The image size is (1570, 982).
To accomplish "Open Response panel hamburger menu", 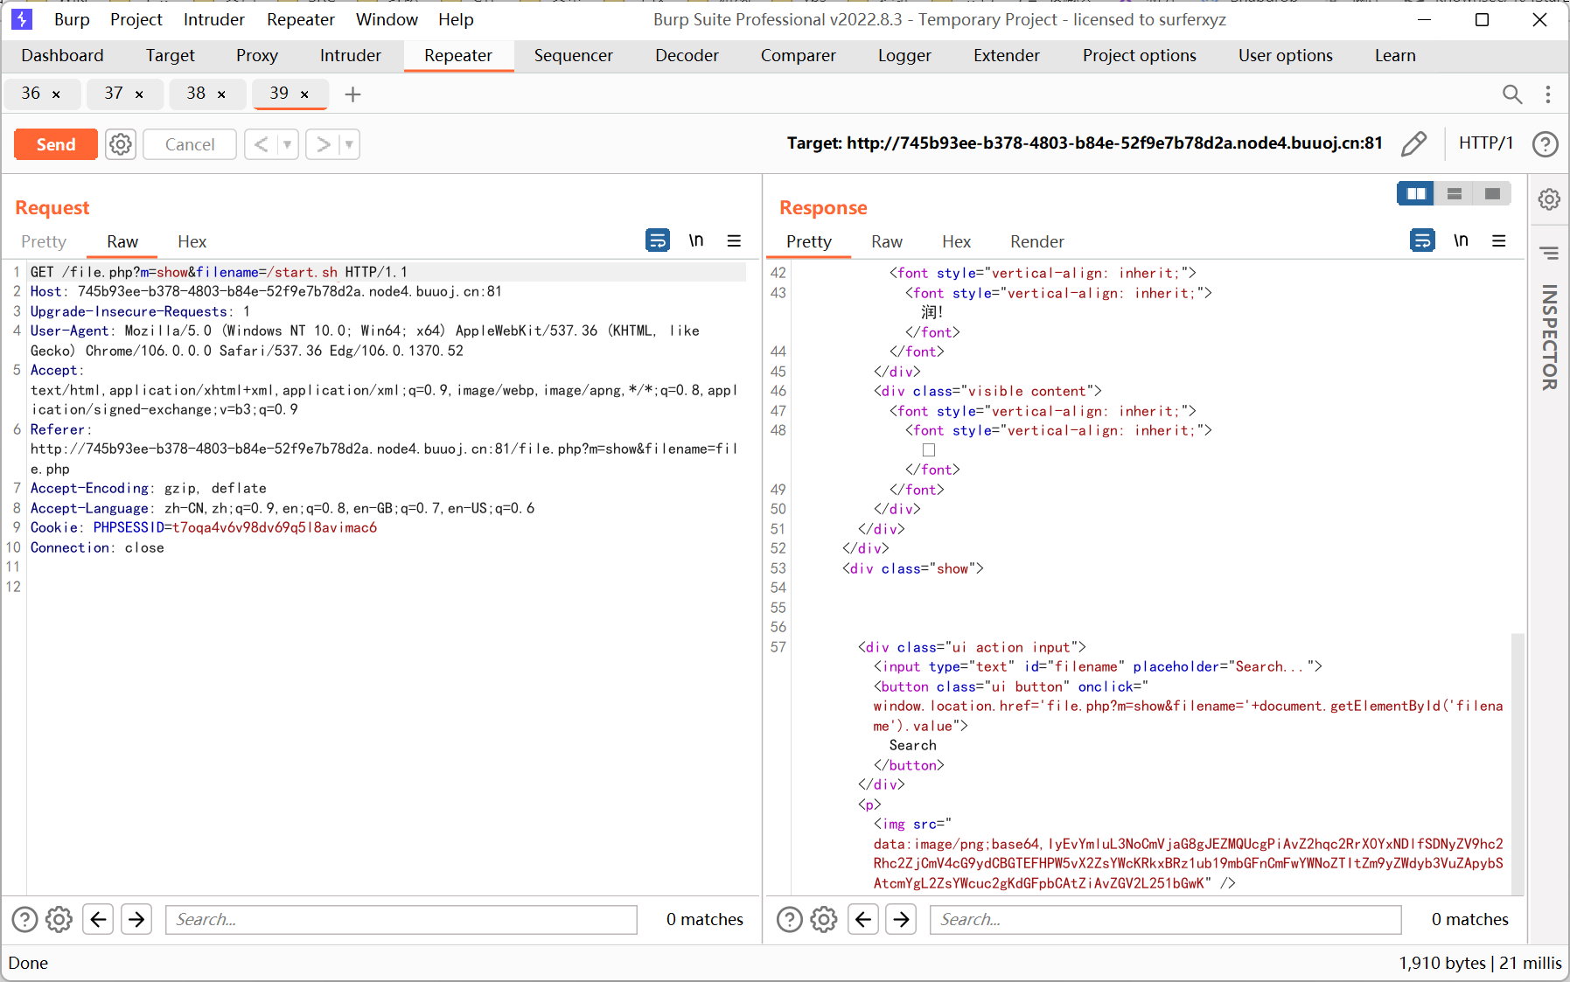I will (x=1499, y=240).
